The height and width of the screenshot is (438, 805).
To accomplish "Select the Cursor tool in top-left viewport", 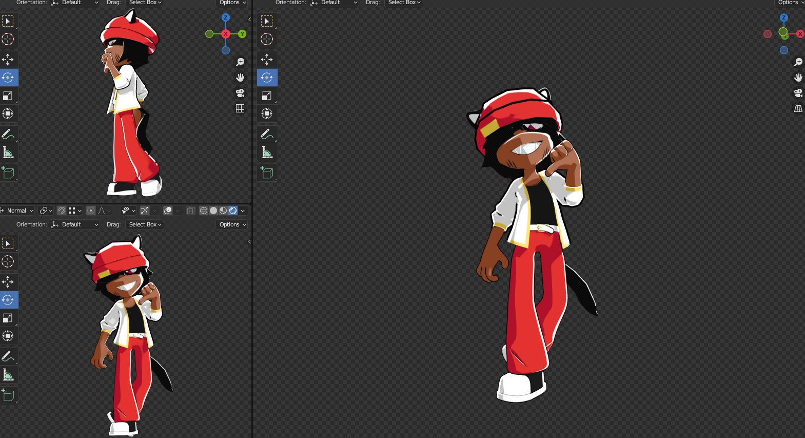I will pyautogui.click(x=8, y=39).
